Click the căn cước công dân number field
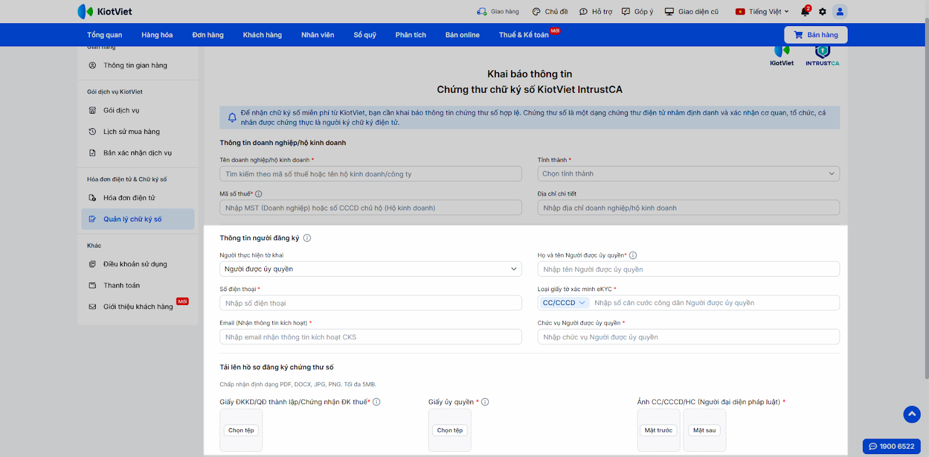This screenshot has height=457, width=929. click(714, 303)
